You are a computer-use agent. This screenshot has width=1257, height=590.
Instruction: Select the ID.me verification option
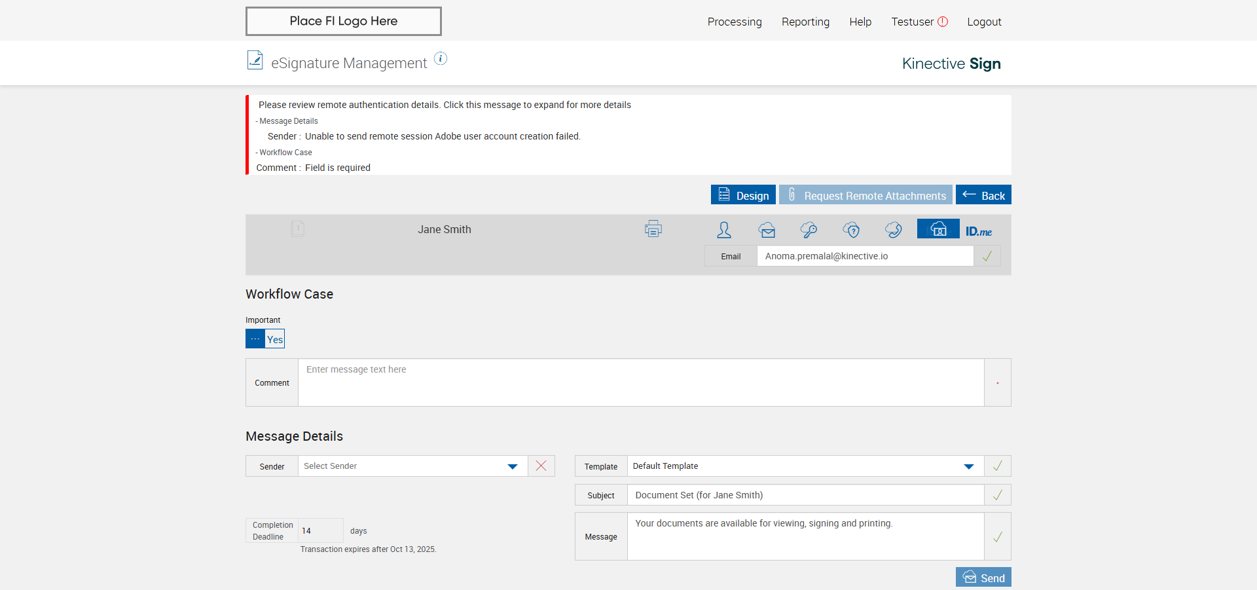pyautogui.click(x=979, y=231)
